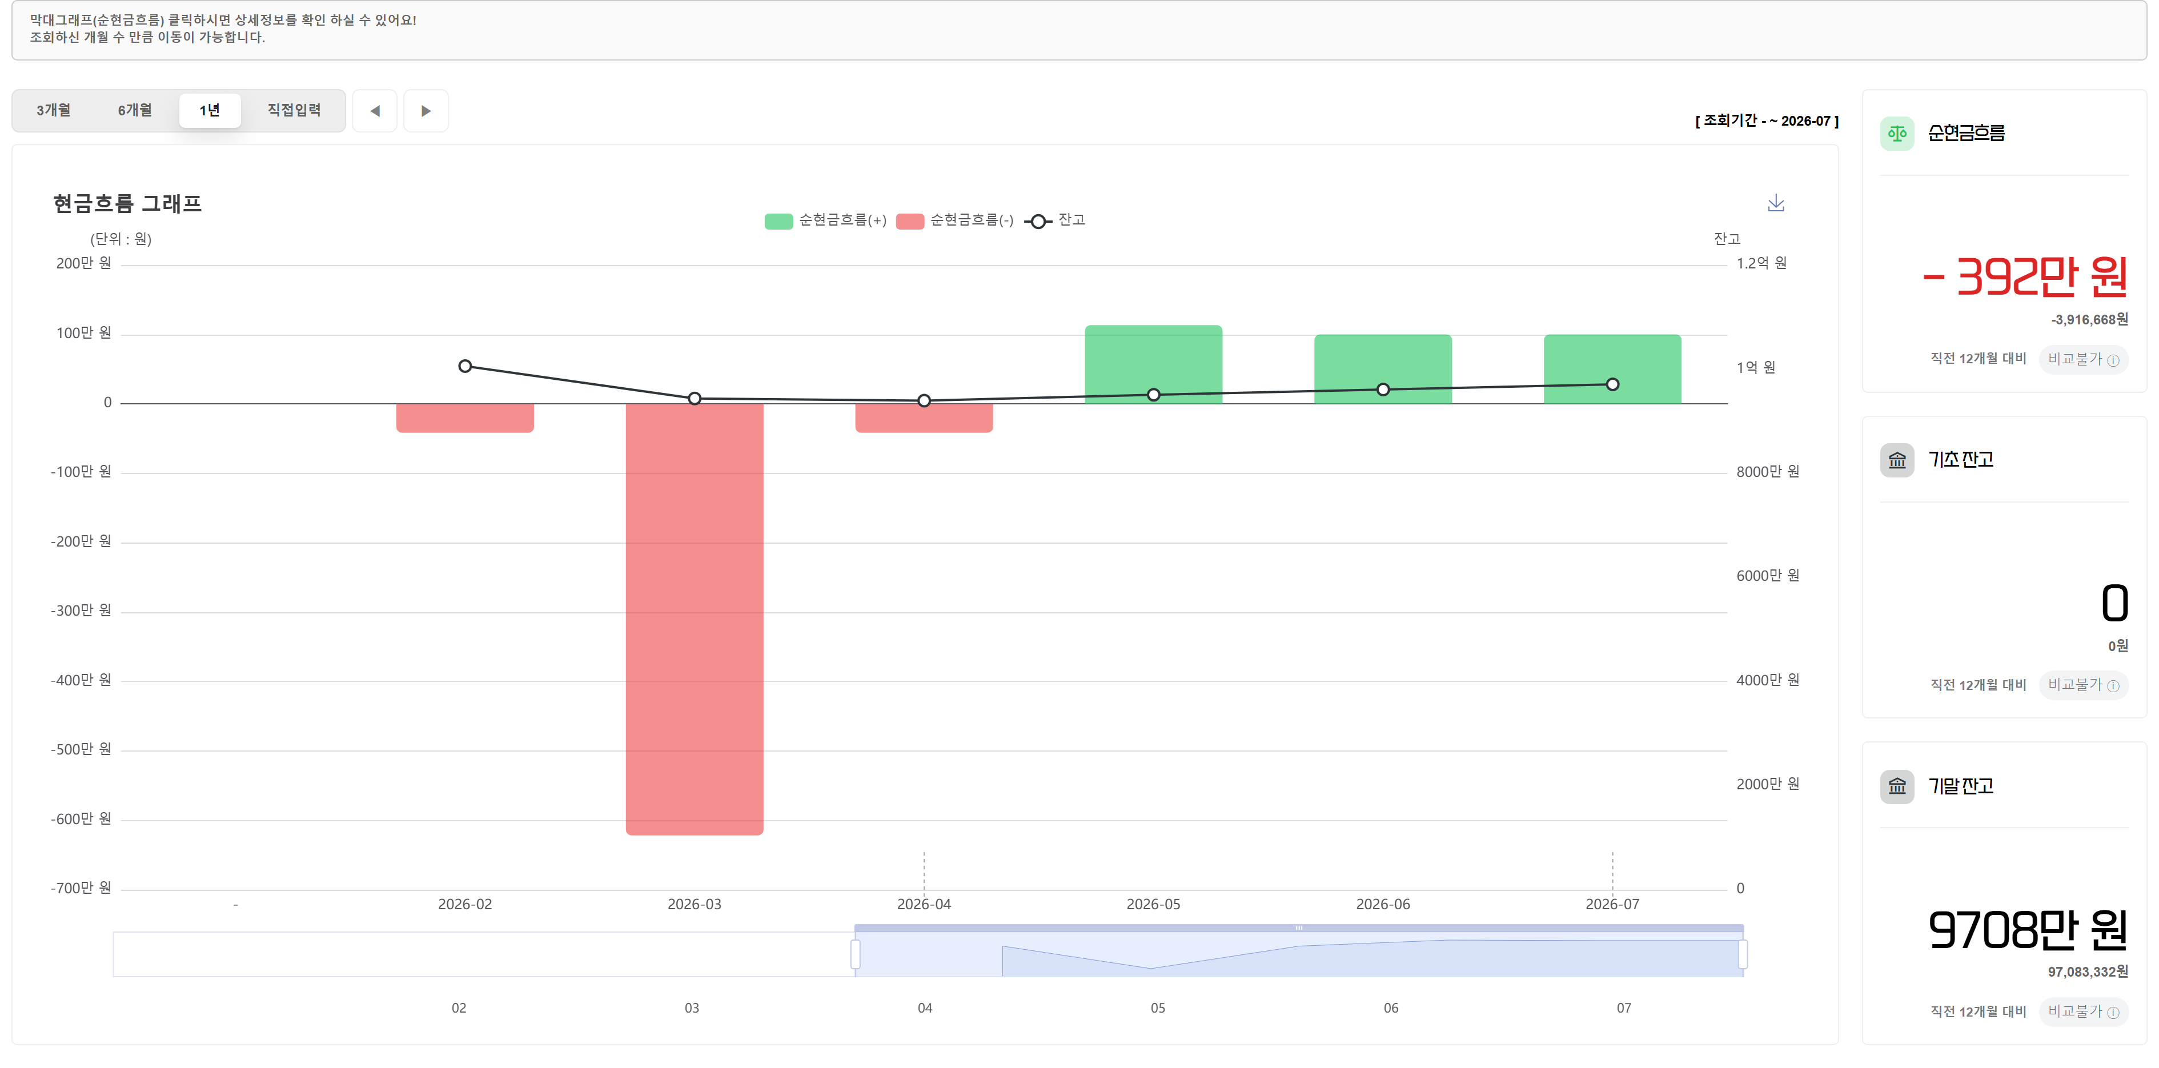2159x1068 pixels.
Task: Select the 6개월 period tab
Action: (x=135, y=111)
